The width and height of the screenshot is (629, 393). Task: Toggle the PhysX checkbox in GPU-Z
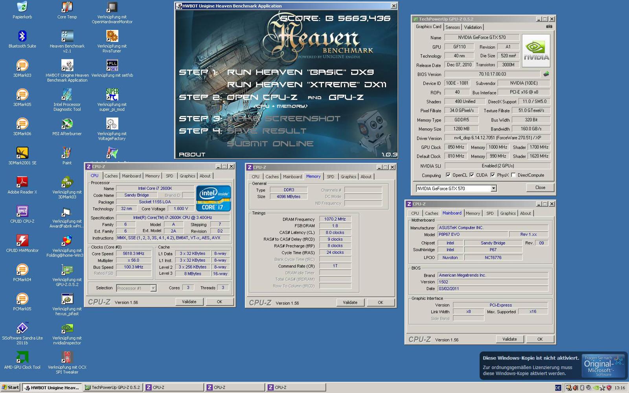pyautogui.click(x=493, y=175)
